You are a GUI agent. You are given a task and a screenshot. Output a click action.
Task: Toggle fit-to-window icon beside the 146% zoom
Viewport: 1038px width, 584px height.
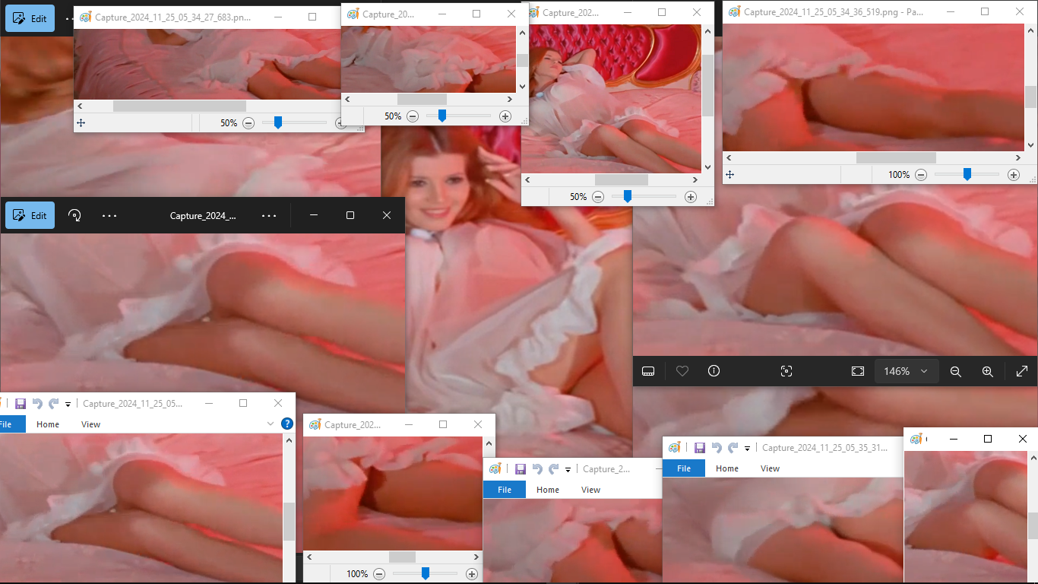[857, 371]
